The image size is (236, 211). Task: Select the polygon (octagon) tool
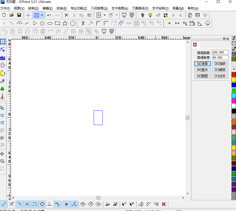coord(73,23)
